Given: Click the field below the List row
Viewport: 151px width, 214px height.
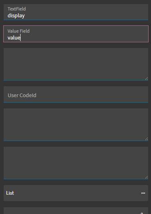Looking at the screenshot, I should pyautogui.click(x=76, y=211).
